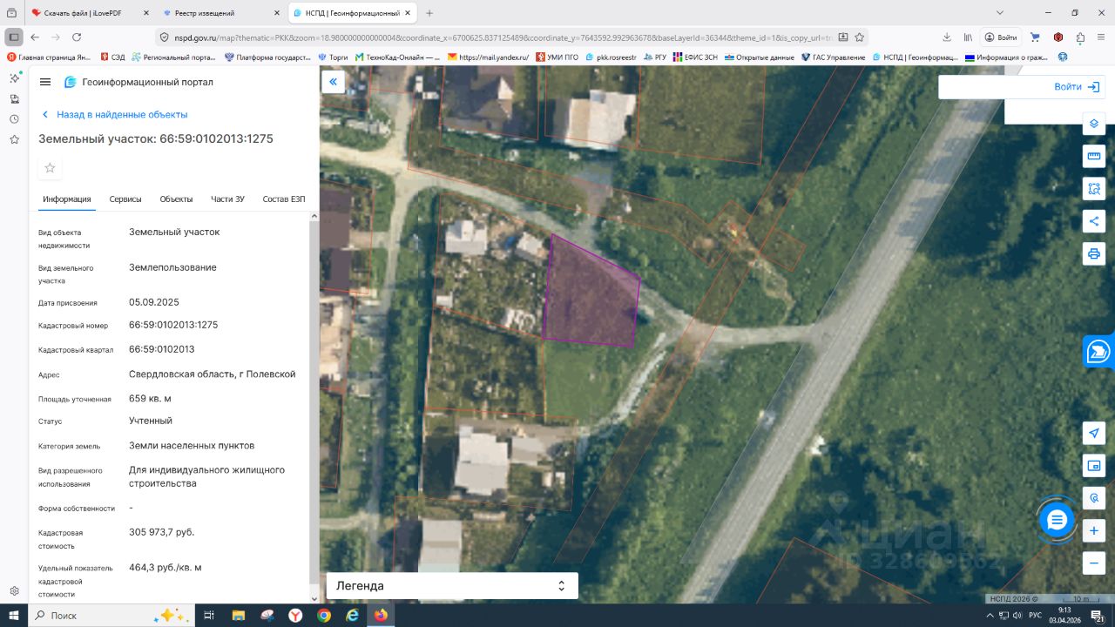
Task: Select cadastral number 66:59:0102013:1275 value
Action: coord(173,324)
